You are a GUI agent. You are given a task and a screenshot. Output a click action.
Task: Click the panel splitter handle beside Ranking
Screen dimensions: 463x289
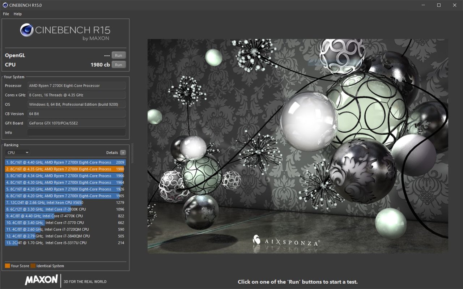coord(132,153)
